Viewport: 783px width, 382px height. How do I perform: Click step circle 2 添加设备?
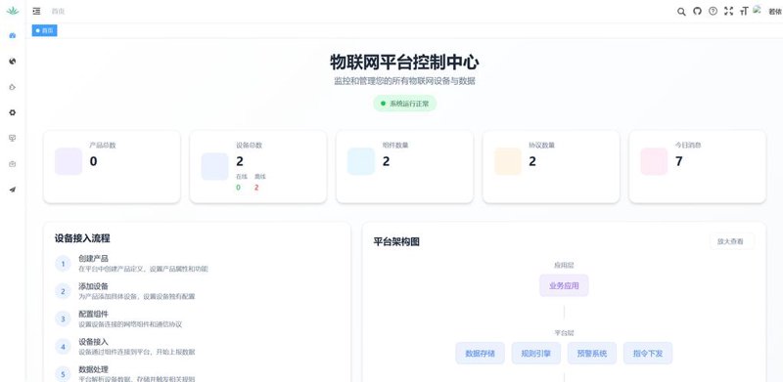63,291
